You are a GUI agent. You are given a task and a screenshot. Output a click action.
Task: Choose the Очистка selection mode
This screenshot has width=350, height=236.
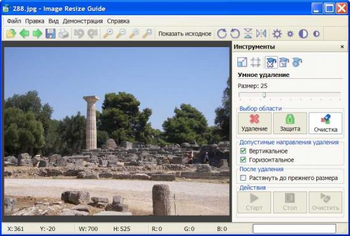click(325, 123)
